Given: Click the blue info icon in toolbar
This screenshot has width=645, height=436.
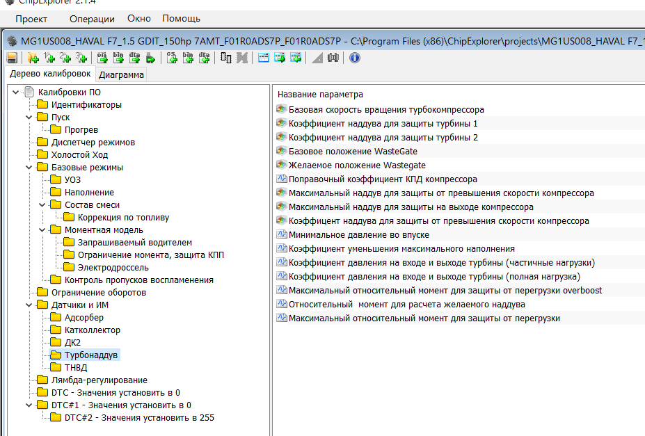Looking at the screenshot, I should point(354,58).
